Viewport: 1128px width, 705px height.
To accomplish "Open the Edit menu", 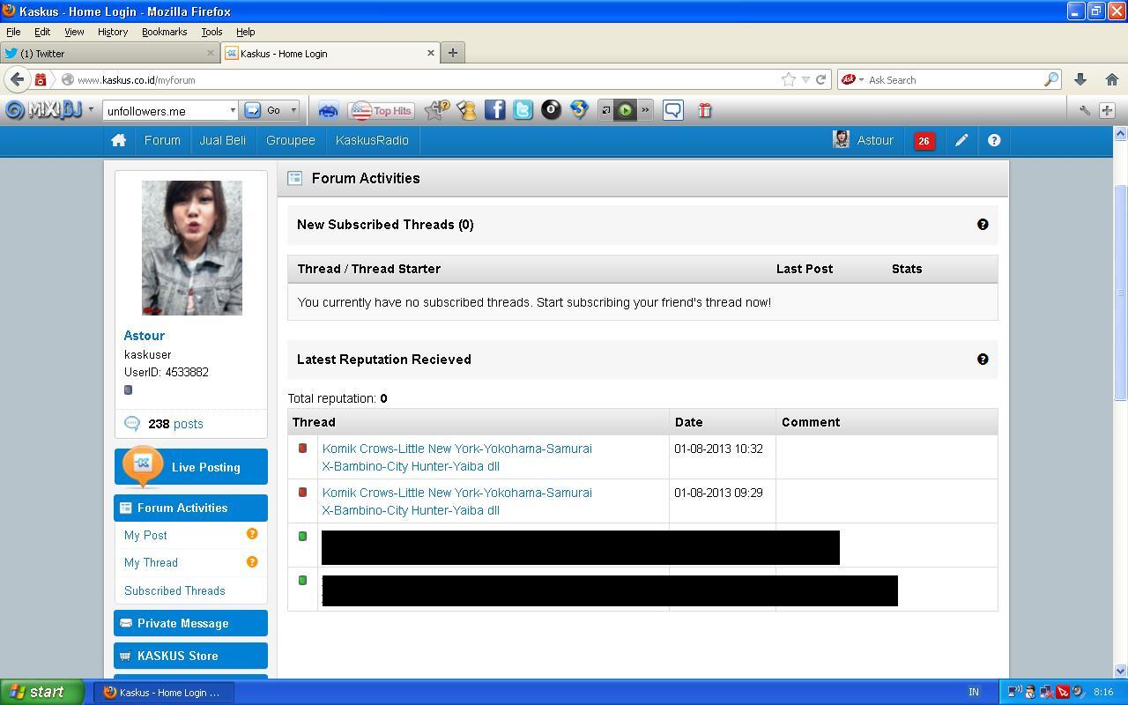I will click(42, 32).
